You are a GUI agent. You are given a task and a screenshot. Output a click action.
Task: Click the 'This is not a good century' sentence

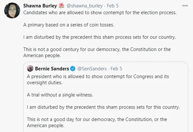click(97, 52)
